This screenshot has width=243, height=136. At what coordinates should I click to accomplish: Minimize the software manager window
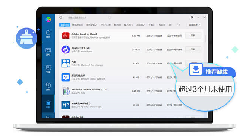[198, 17]
